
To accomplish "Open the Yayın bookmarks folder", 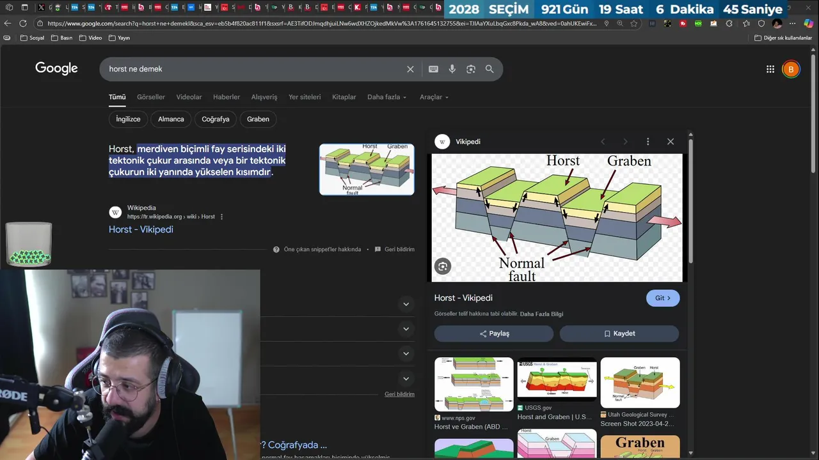I will (119, 38).
